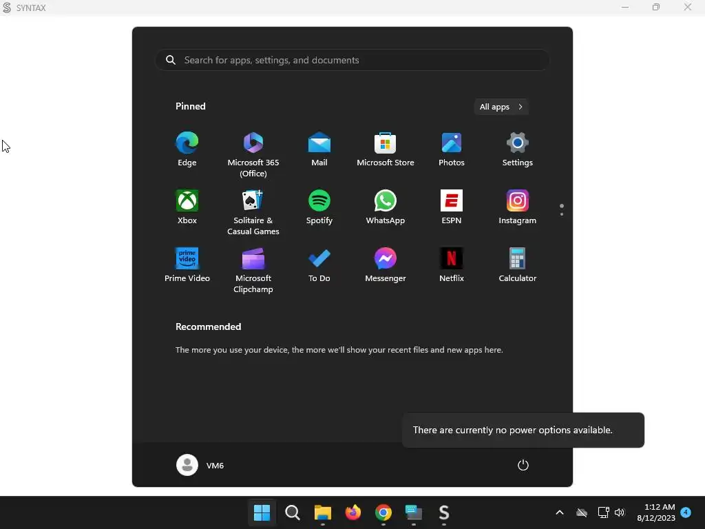
Task: Click the 'no power options available' message
Action: [x=523, y=430]
